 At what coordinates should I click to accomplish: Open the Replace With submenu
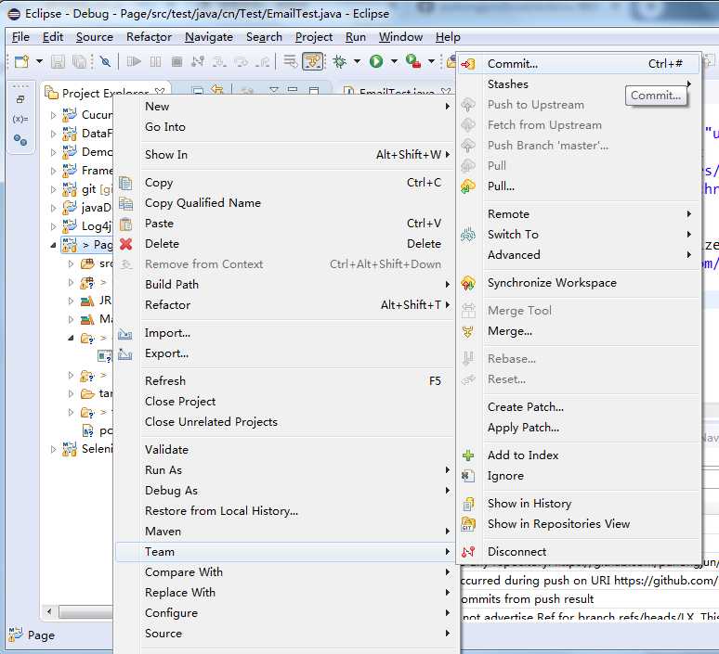pos(284,593)
